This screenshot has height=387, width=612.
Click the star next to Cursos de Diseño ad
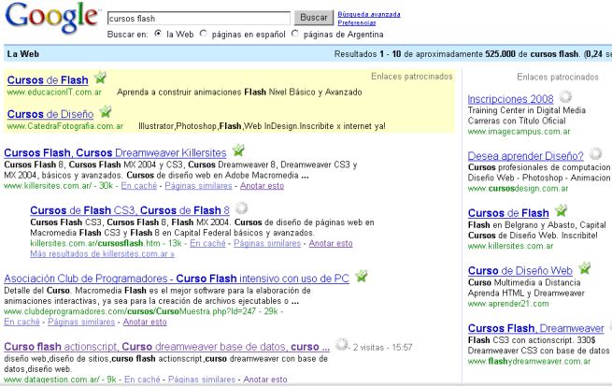click(106, 111)
